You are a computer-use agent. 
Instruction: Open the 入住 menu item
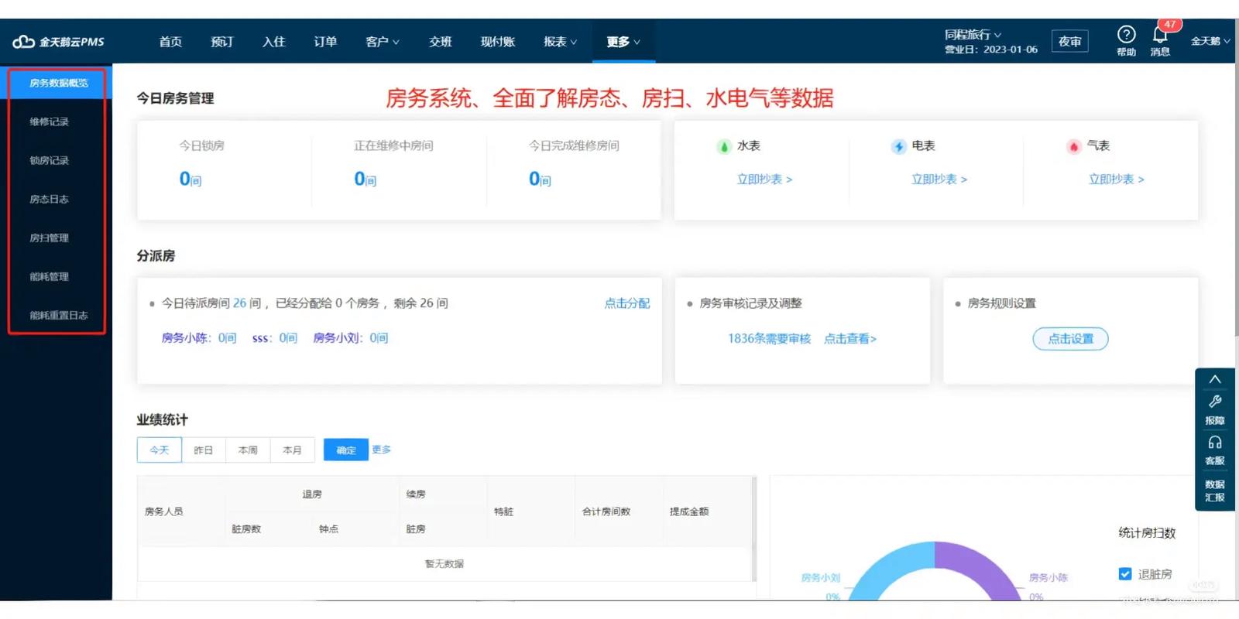tap(274, 42)
